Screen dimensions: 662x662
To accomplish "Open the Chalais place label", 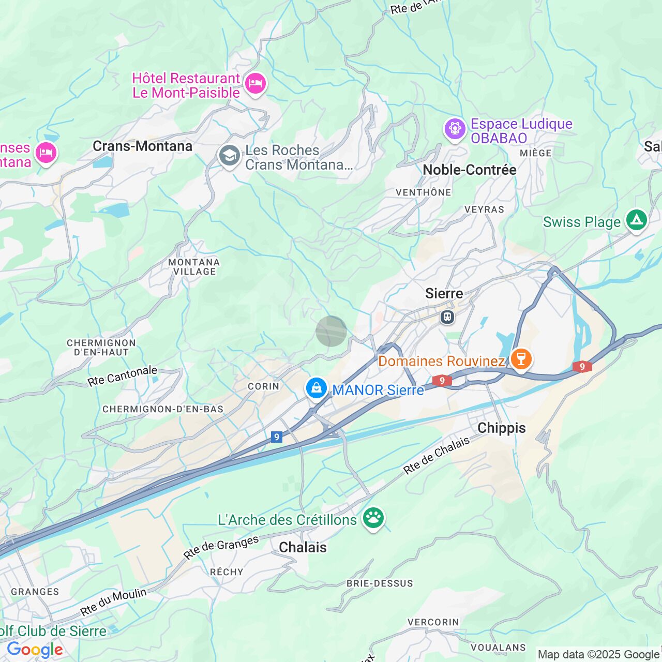I will [x=303, y=547].
